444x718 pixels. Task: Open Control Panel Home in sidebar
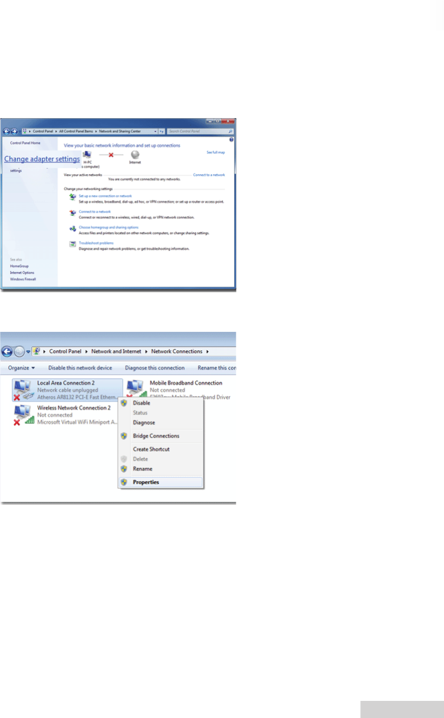pos(25,143)
